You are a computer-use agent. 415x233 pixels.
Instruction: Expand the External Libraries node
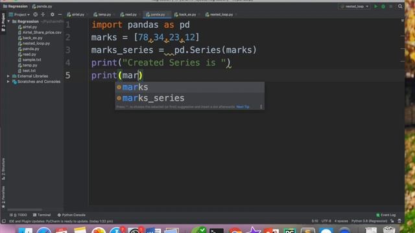click(8, 76)
